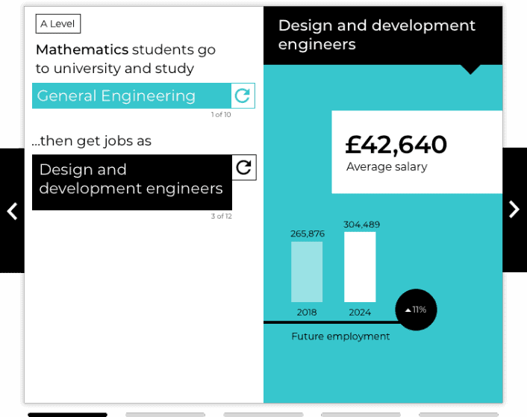Select the first black slide indicator bar
The height and width of the screenshot is (417, 527).
coord(68,415)
